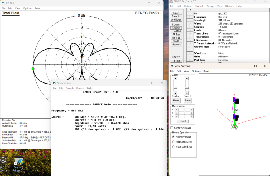
Task: Click the green cursor marker on plot
Action: click(33, 69)
